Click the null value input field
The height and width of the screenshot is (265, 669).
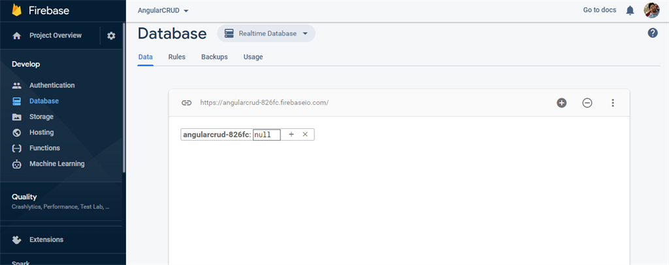point(267,135)
